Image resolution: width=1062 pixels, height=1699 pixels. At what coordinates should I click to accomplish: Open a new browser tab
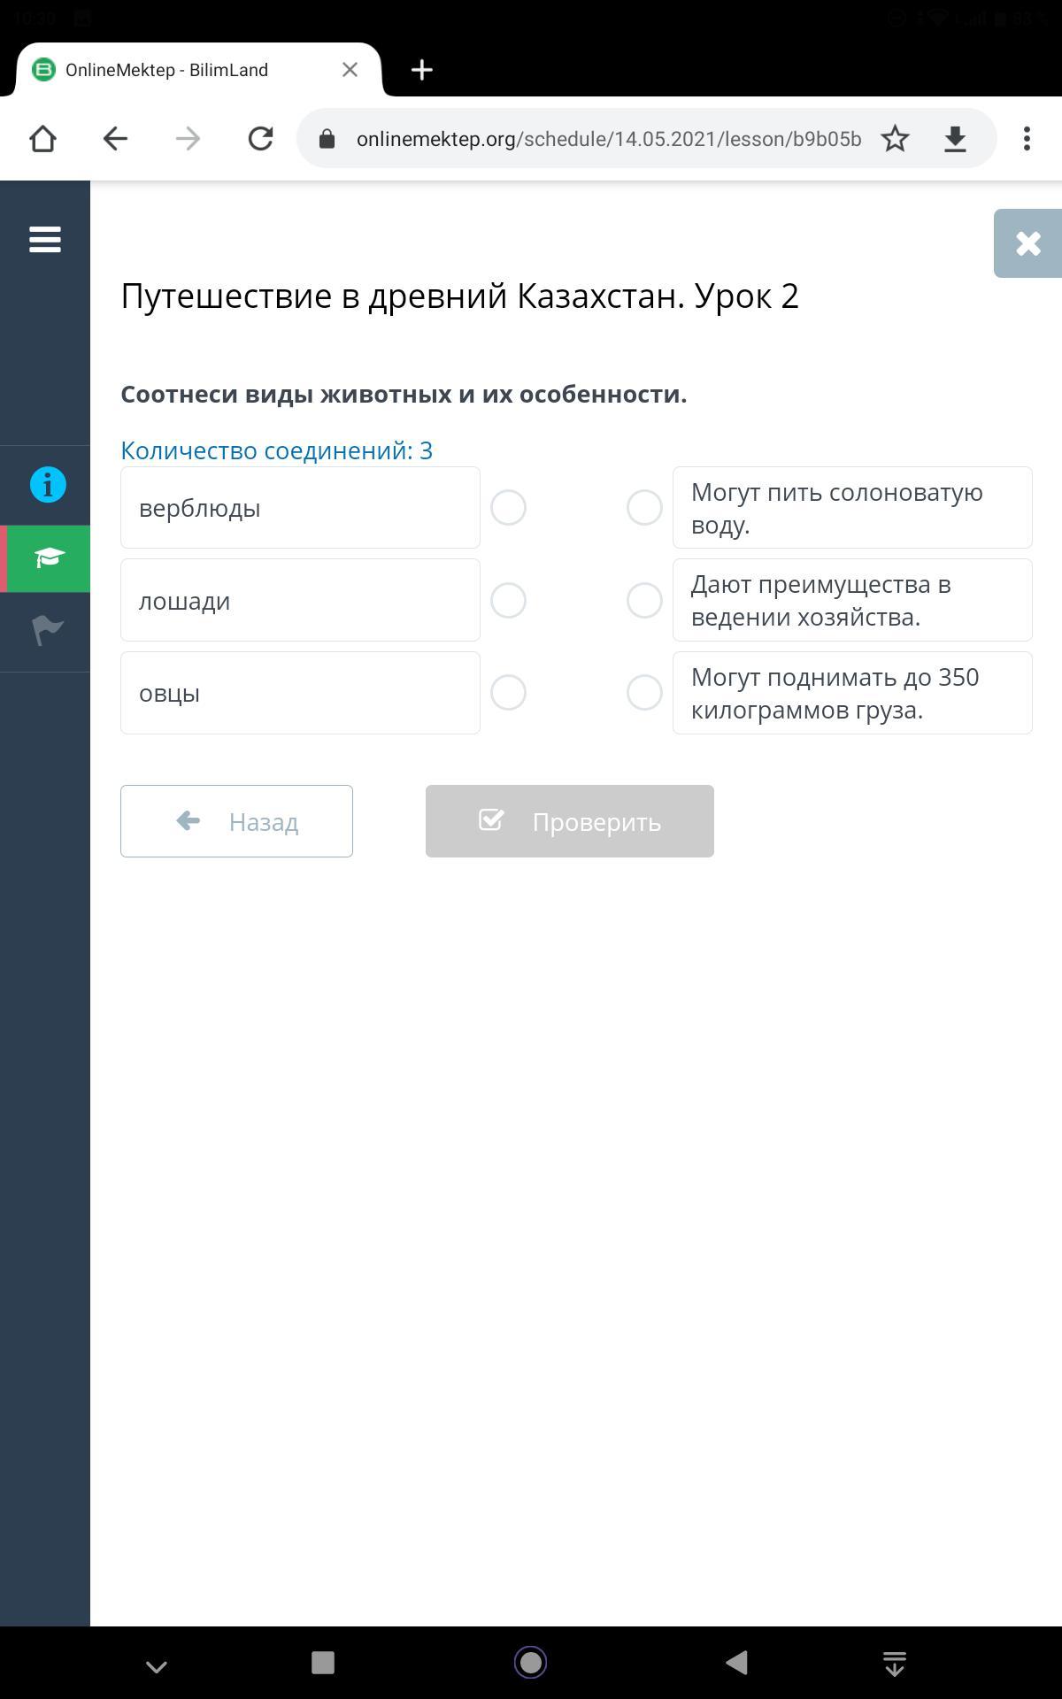click(422, 70)
